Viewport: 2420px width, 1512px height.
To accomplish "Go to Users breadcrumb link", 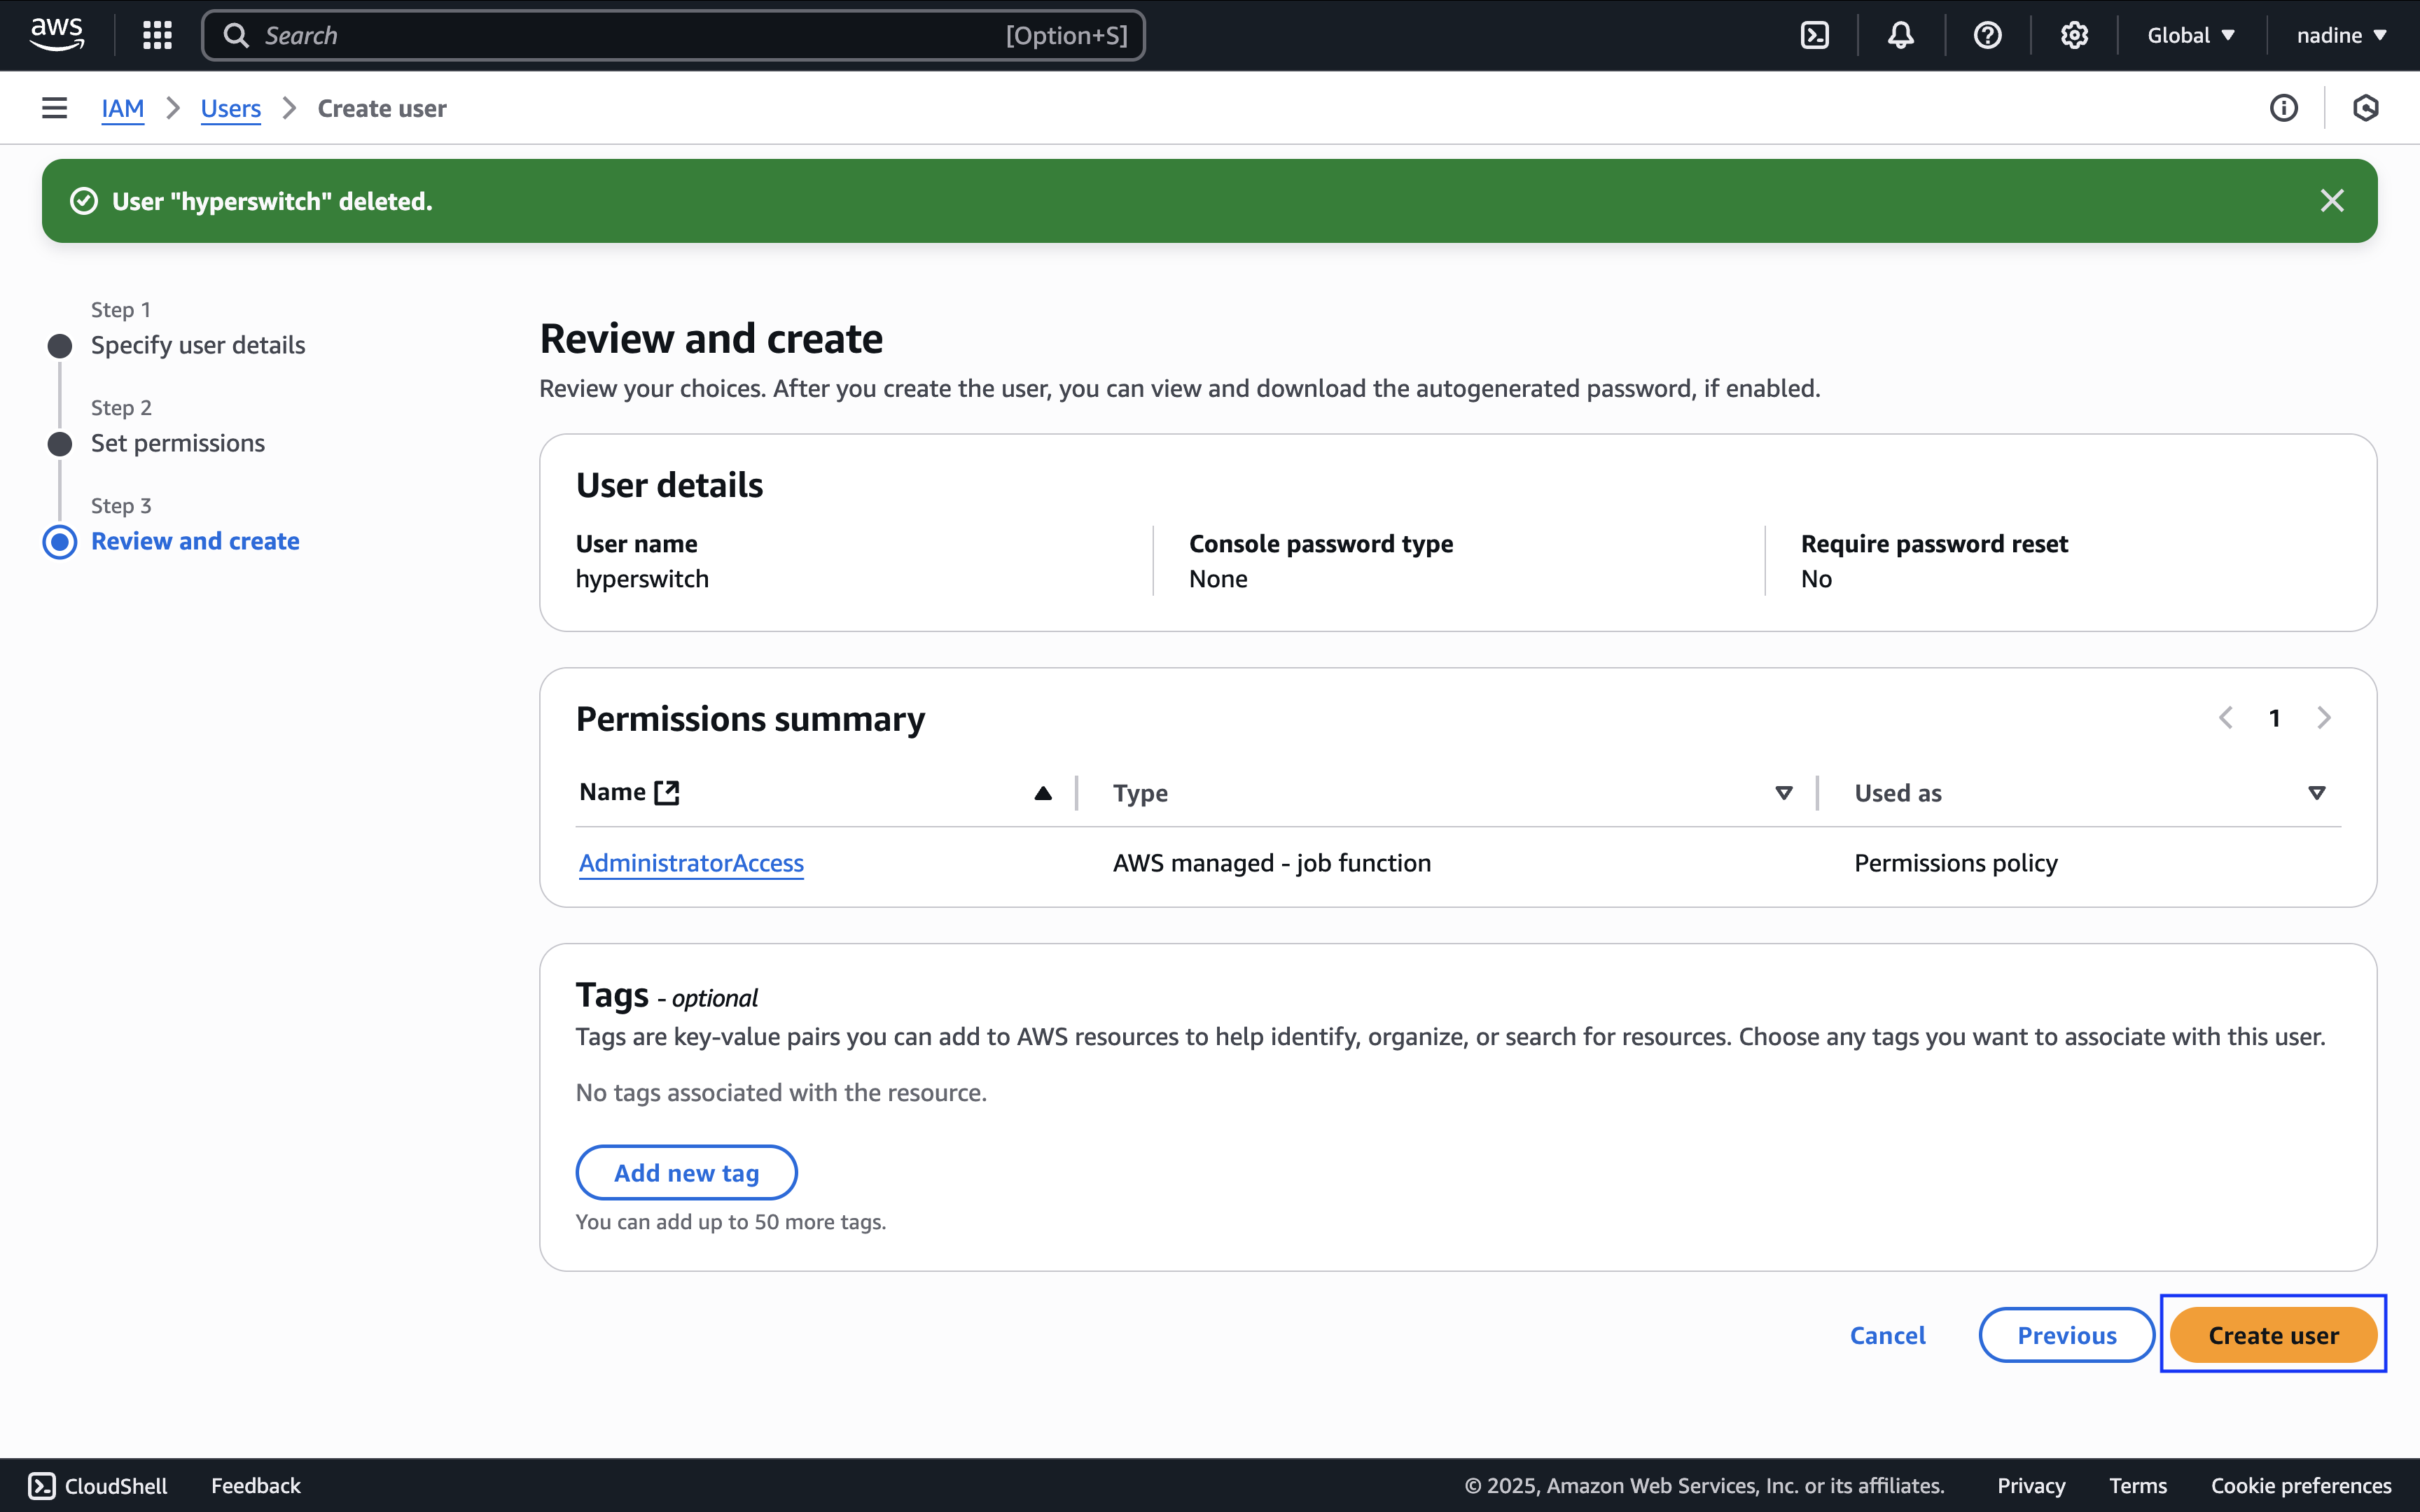I will point(230,108).
